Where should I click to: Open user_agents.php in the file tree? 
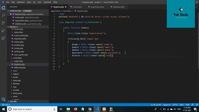tap(21, 55)
